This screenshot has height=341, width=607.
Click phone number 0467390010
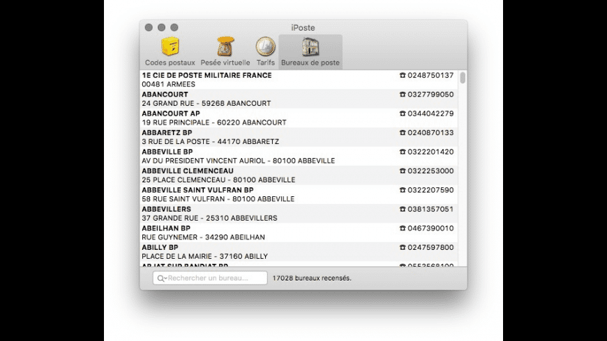click(430, 228)
